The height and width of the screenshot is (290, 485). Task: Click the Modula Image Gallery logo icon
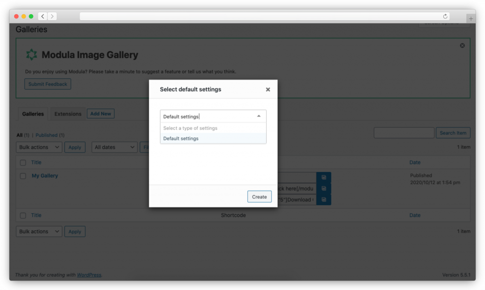click(31, 54)
